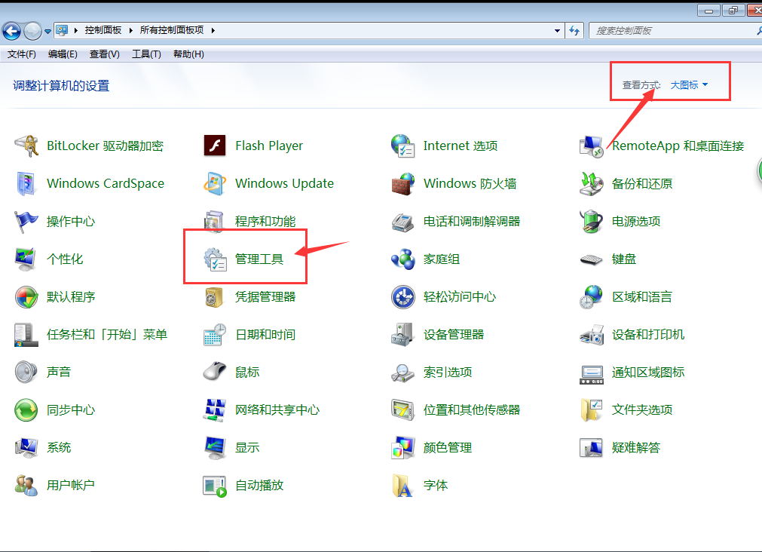Open the 凭据管理器 safe icon
Image resolution: width=762 pixels, height=552 pixels.
[214, 296]
